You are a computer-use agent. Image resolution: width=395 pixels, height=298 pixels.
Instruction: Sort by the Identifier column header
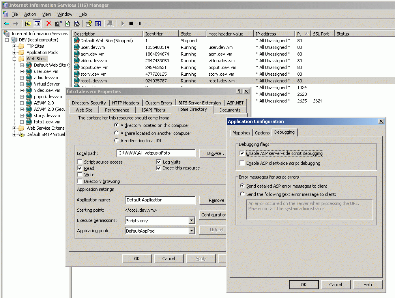(161, 34)
